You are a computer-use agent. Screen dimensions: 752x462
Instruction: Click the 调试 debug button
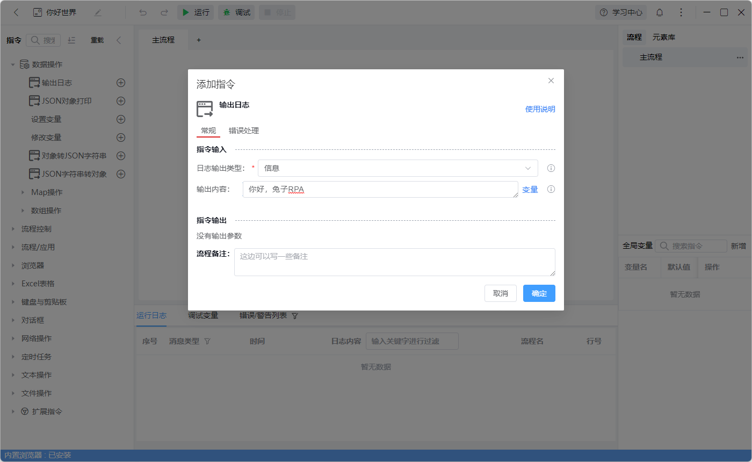(236, 12)
